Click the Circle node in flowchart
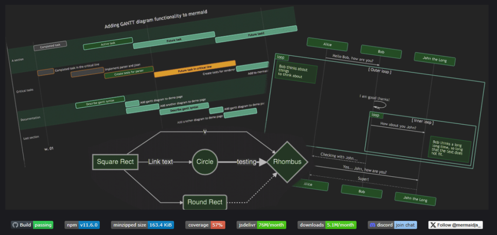Screen dimensions: 497x235 [205, 162]
